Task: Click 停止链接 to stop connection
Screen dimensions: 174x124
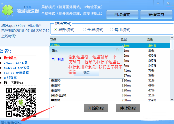Action: 128,108
